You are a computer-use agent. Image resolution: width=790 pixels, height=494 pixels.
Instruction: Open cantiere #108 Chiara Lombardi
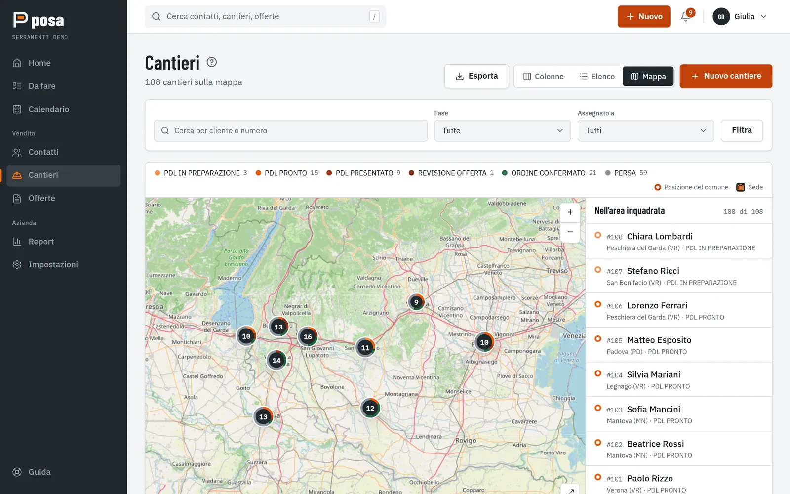click(679, 242)
